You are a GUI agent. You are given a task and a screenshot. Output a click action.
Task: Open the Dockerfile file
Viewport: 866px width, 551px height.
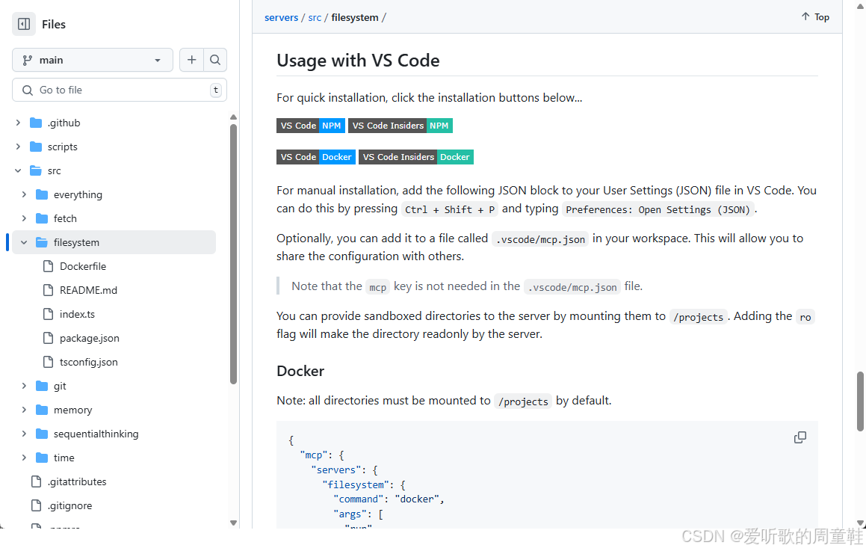coord(83,266)
